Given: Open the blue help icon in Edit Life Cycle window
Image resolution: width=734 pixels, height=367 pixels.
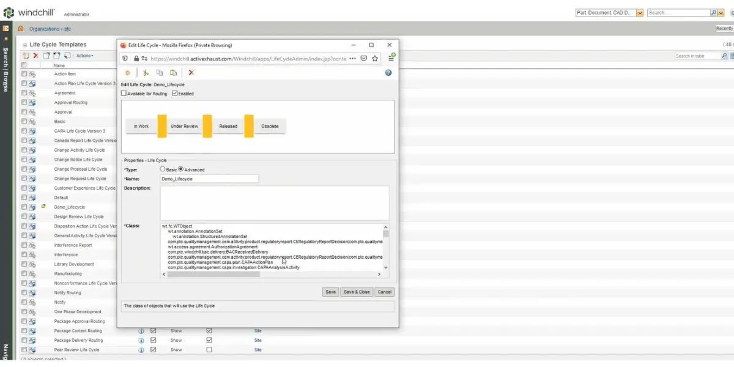Looking at the screenshot, I should coord(388,72).
